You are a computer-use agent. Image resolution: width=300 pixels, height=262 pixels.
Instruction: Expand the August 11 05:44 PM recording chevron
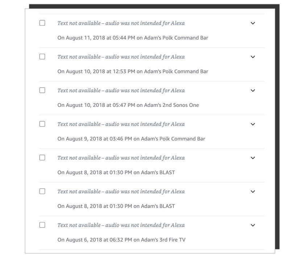point(253,23)
